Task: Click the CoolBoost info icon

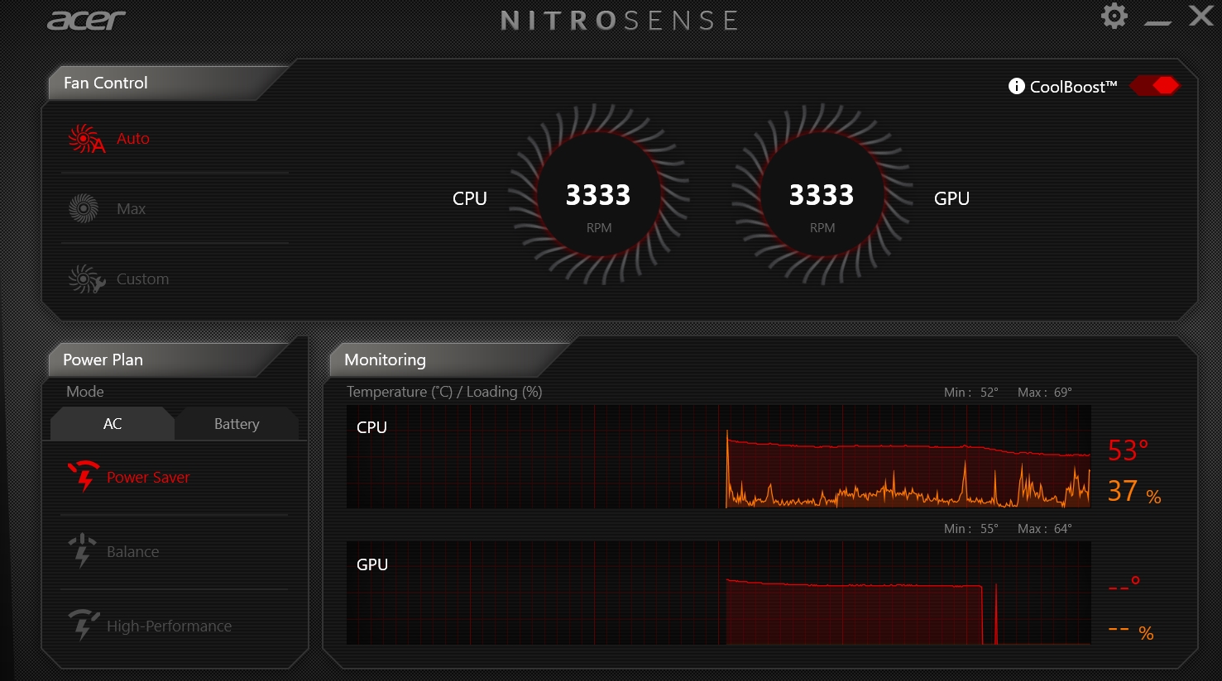Action: point(1017,86)
